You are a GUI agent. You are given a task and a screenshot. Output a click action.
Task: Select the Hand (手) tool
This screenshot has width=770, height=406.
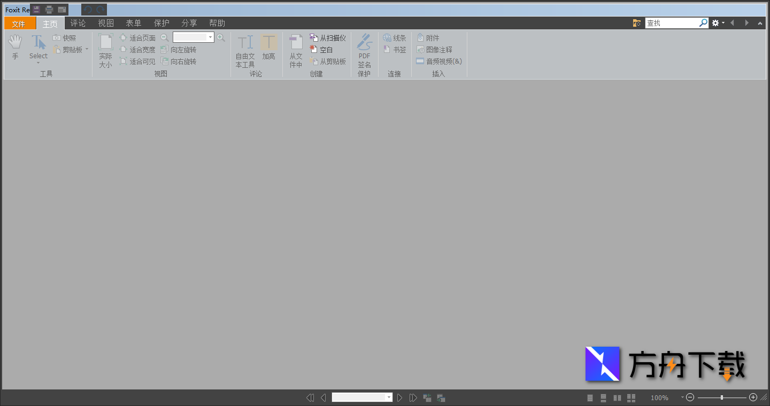point(15,46)
